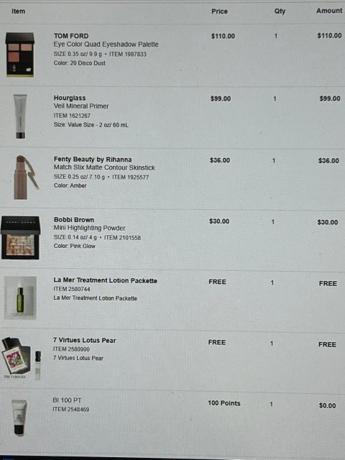This screenshot has width=345, height=460.
Task: Click Eye Color Quad Eyeshadow Palette name
Action: coord(106,45)
